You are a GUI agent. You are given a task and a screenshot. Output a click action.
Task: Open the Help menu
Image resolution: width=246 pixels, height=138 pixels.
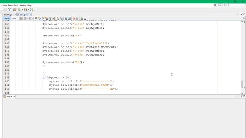click(x=29, y=5)
